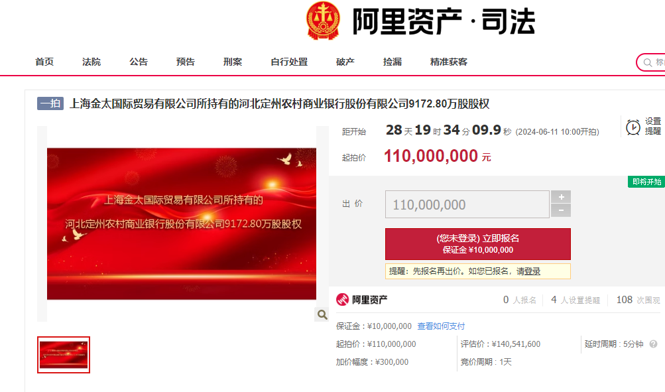Decrease the bid with the minus button
The image size is (665, 392).
point(561,210)
